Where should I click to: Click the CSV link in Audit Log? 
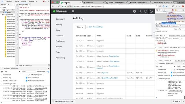click(90, 27)
